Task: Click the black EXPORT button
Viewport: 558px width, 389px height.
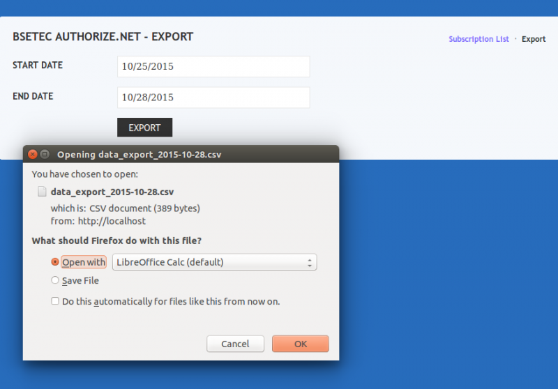Action: tap(144, 128)
